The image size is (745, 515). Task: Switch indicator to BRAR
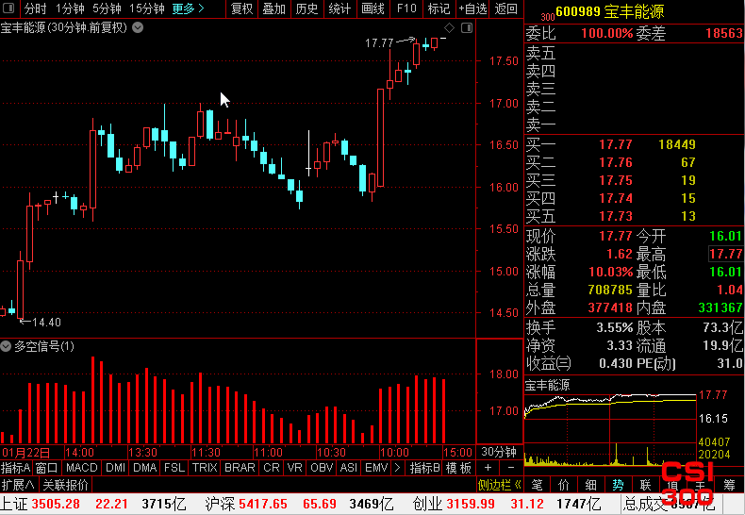[240, 468]
